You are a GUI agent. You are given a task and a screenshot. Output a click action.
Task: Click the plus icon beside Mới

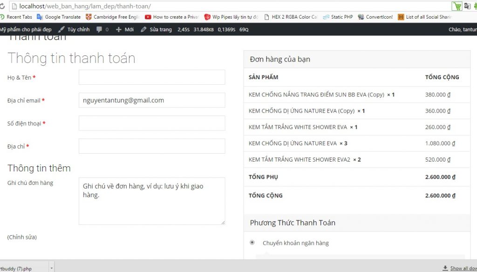coord(119,29)
